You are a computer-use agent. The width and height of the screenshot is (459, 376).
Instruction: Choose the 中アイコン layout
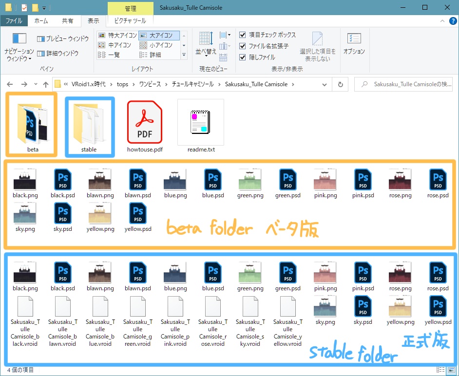[115, 45]
